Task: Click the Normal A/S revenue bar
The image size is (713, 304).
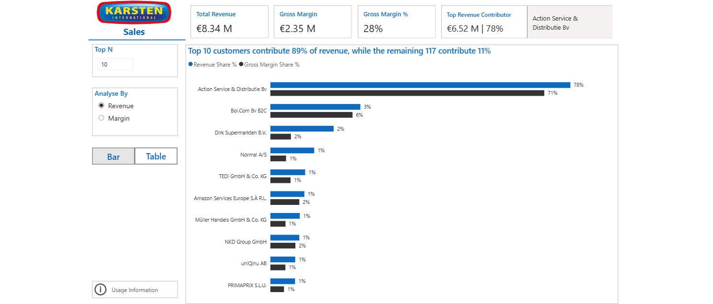Action: (292, 150)
